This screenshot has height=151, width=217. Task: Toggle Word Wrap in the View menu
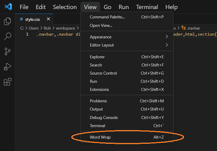tap(127, 137)
